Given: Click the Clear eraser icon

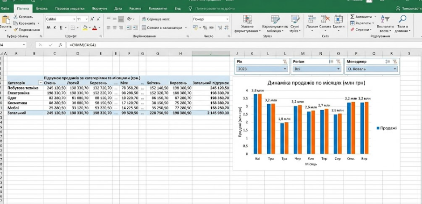Looking at the screenshot, I should 353,30.
